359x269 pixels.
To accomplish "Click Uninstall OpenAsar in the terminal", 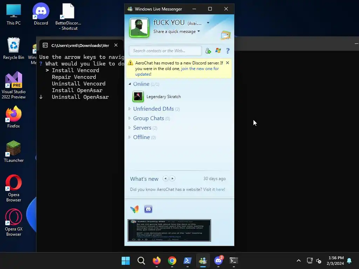I will pyautogui.click(x=80, y=97).
